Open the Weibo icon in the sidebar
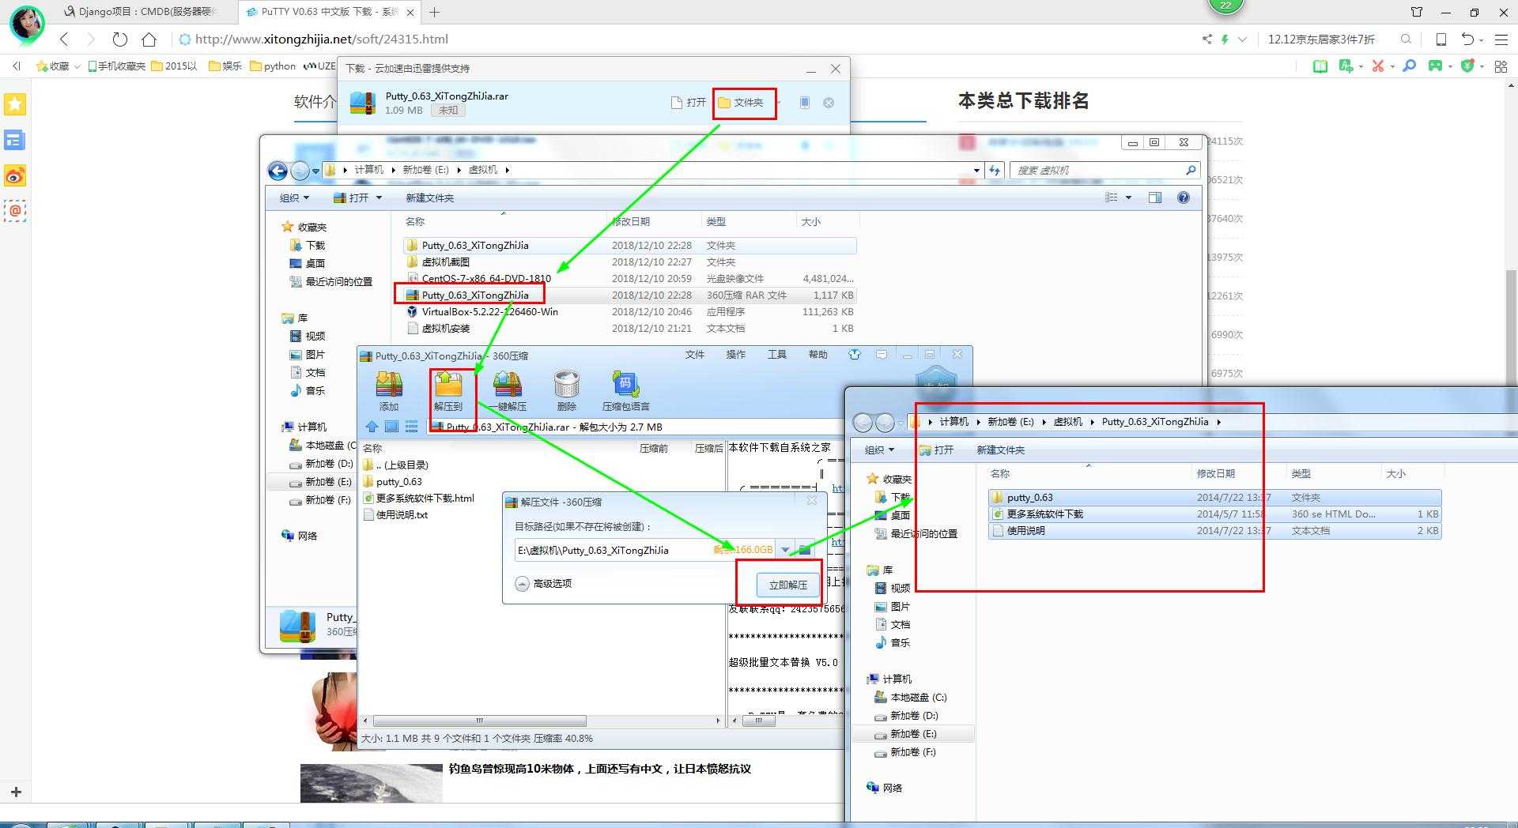 [x=15, y=175]
